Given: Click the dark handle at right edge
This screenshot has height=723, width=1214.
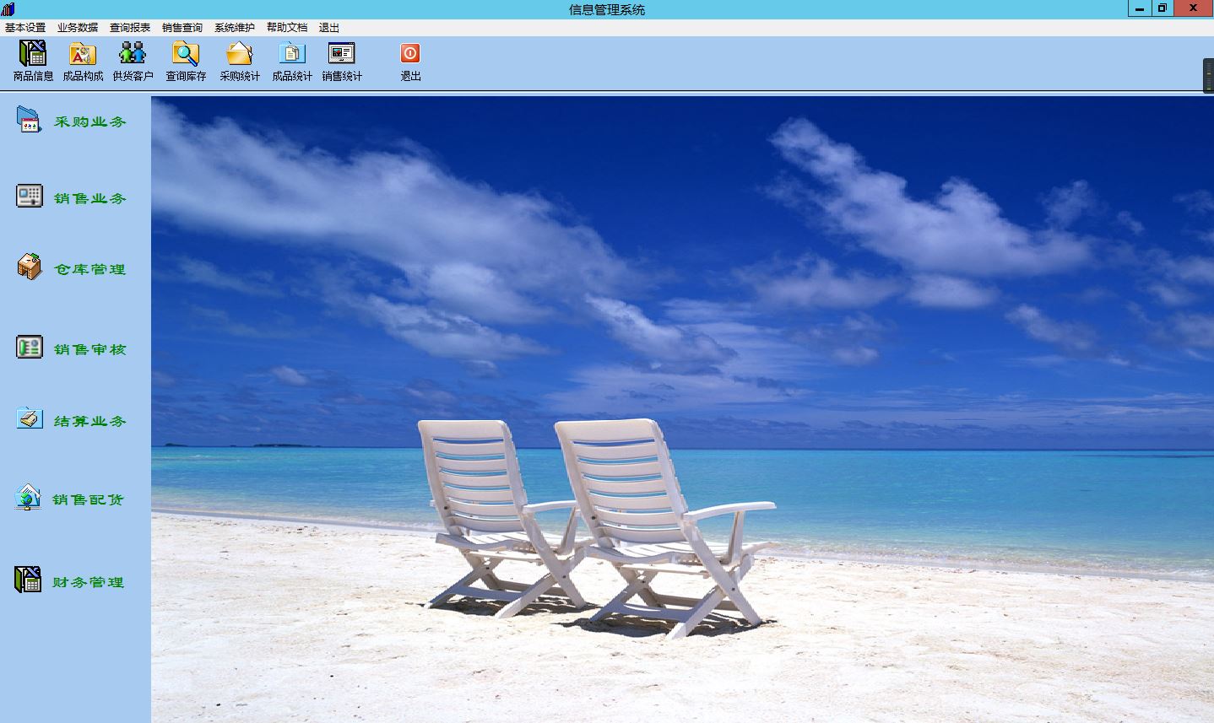Looking at the screenshot, I should [x=1208, y=75].
